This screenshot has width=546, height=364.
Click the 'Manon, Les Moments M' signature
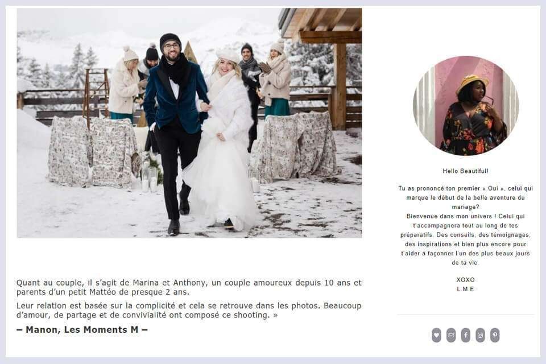82,329
